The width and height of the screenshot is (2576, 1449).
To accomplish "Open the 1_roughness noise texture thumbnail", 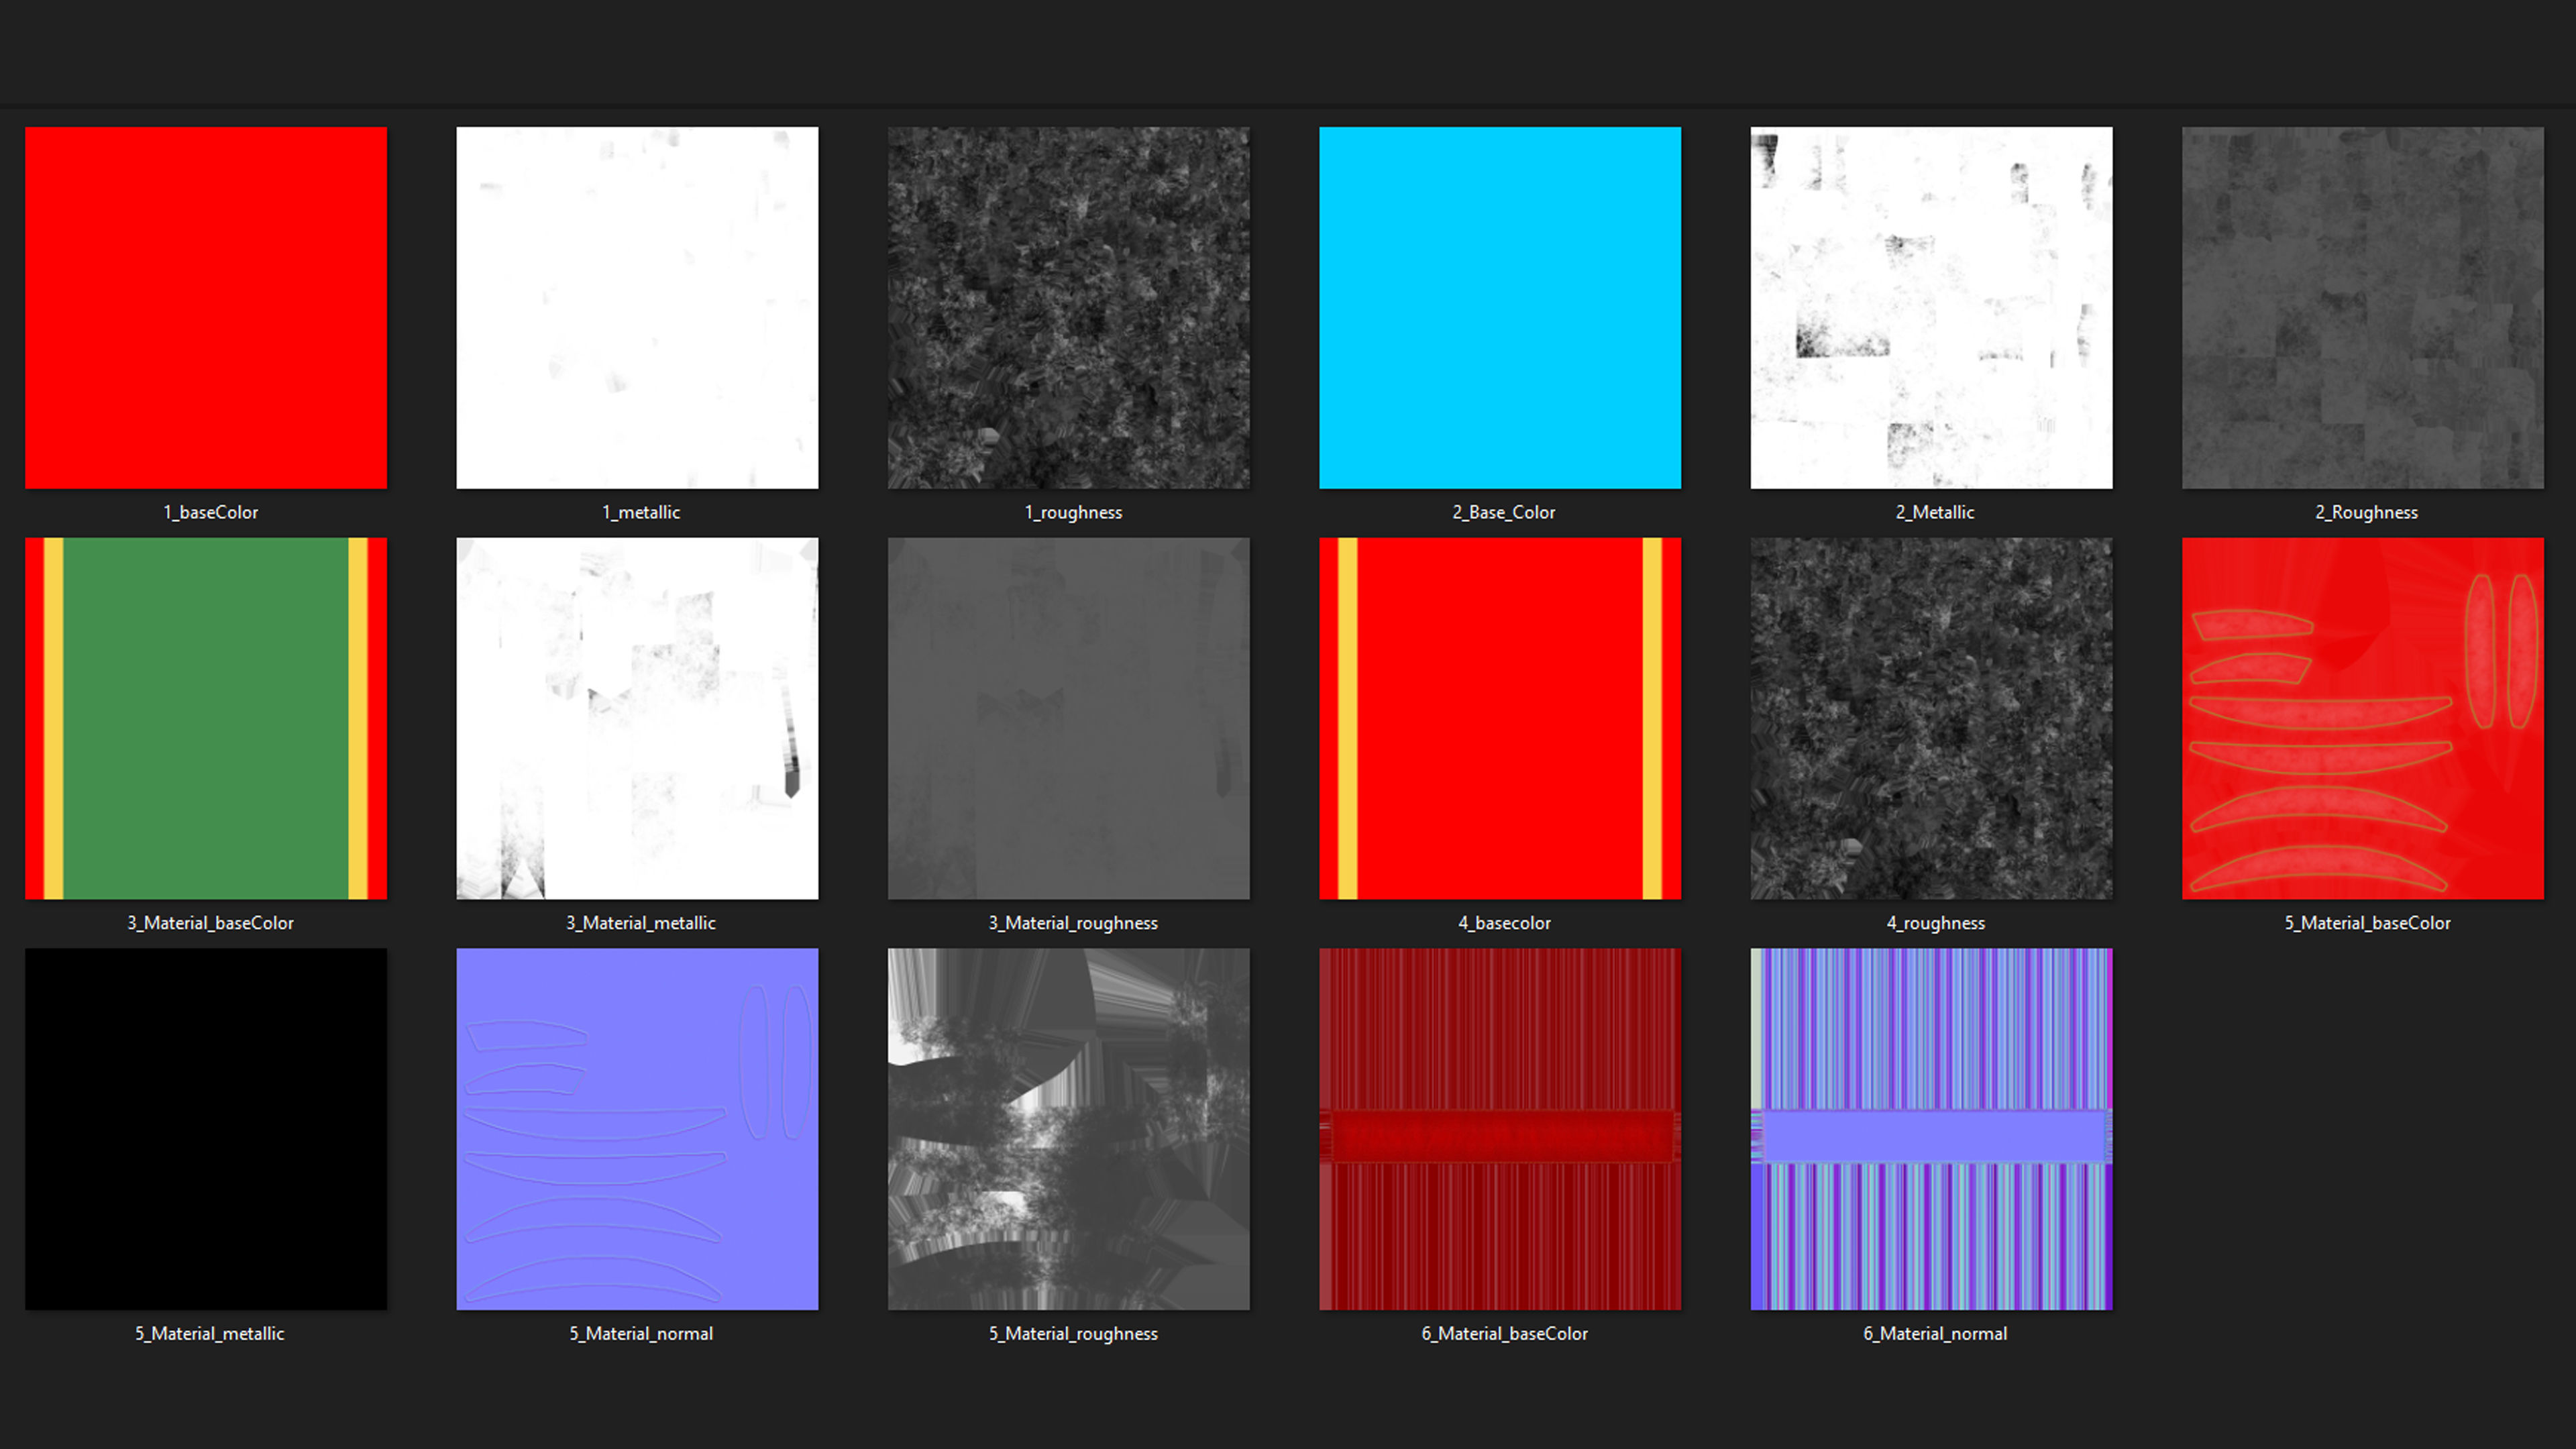I will click(x=1068, y=307).
